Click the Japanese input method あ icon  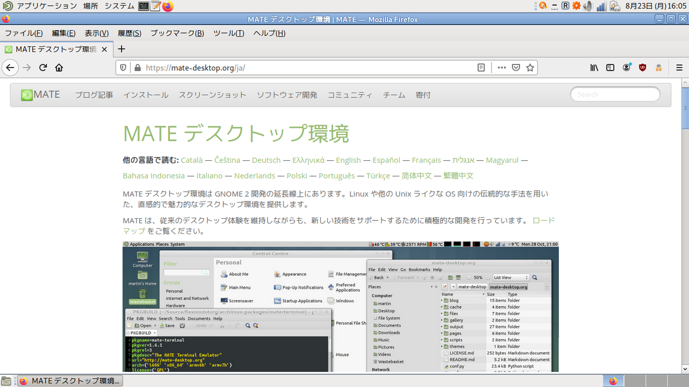(x=543, y=6)
